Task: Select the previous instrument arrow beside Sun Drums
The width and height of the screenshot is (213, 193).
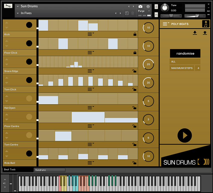Action: pyautogui.click(x=129, y=6)
